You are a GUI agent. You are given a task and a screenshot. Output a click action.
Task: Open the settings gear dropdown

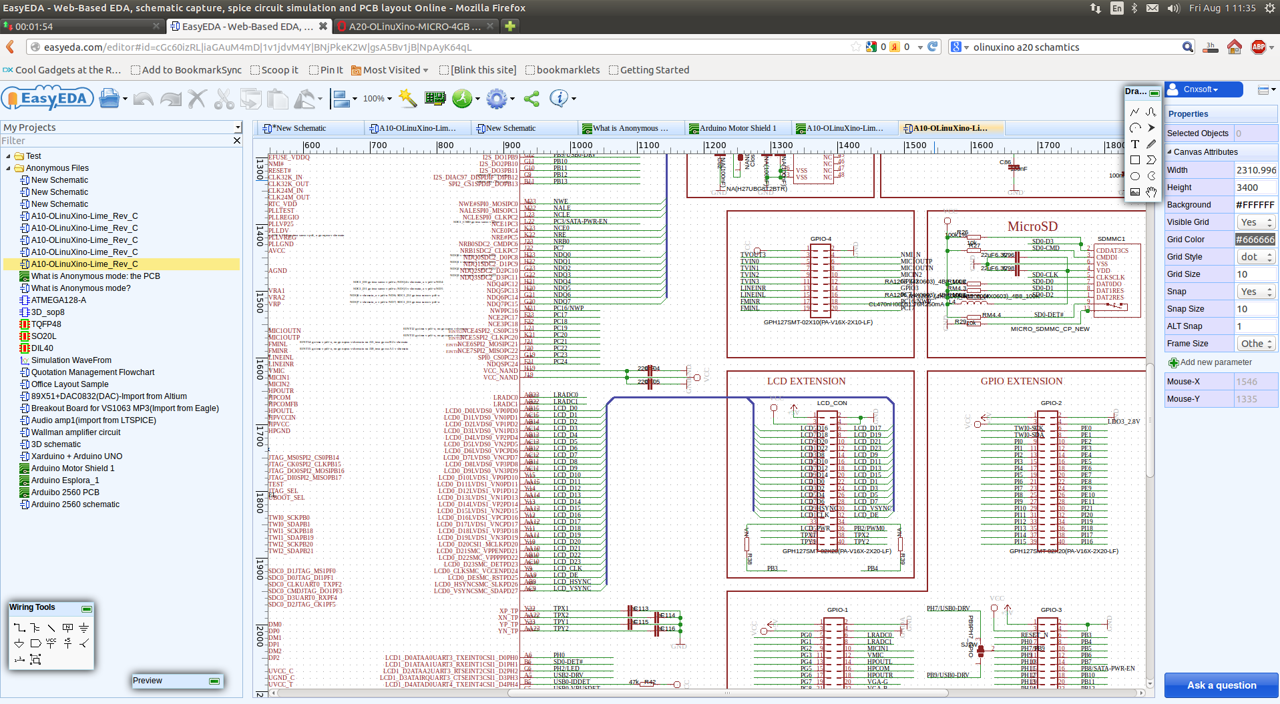tap(512, 99)
